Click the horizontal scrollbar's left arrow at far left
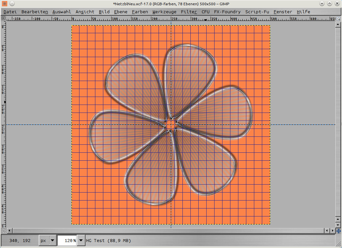Viewport: 342px width, 248px height. pos(9,230)
